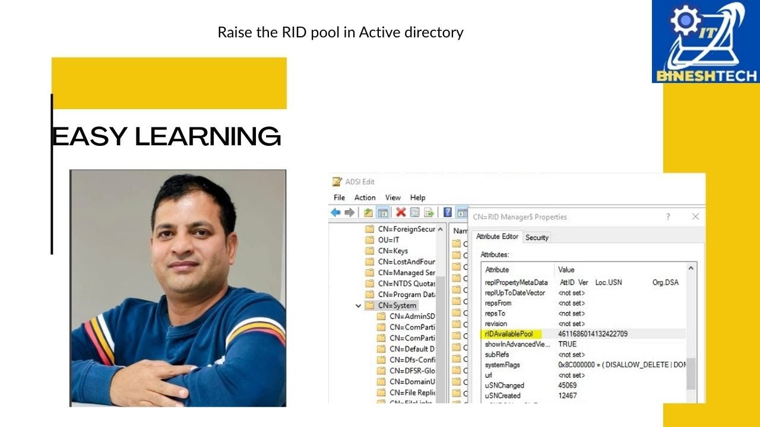Select the showInAdvancedVie... attribute row
This screenshot has width=760, height=427.
[584, 344]
